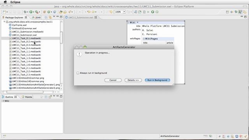The image size is (249, 140).
Task: Click Collapse All icon in Package Explorer
Action: [46, 17]
